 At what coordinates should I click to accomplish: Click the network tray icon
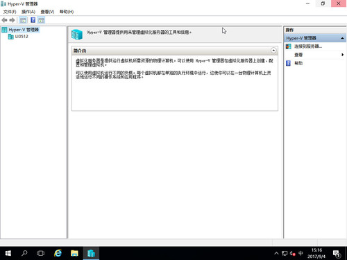[x=285, y=254]
